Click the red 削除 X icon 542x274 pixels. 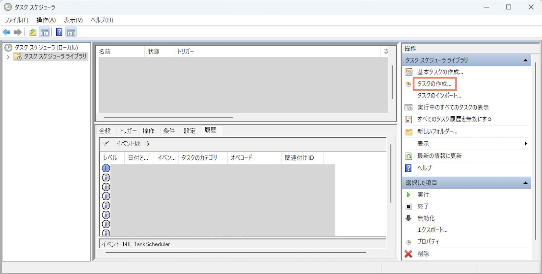(409, 254)
